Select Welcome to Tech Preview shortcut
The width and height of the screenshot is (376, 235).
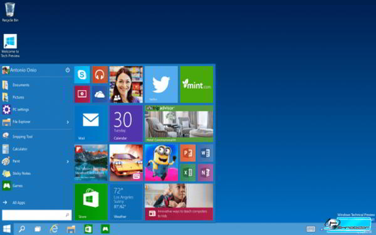pyautogui.click(x=10, y=46)
